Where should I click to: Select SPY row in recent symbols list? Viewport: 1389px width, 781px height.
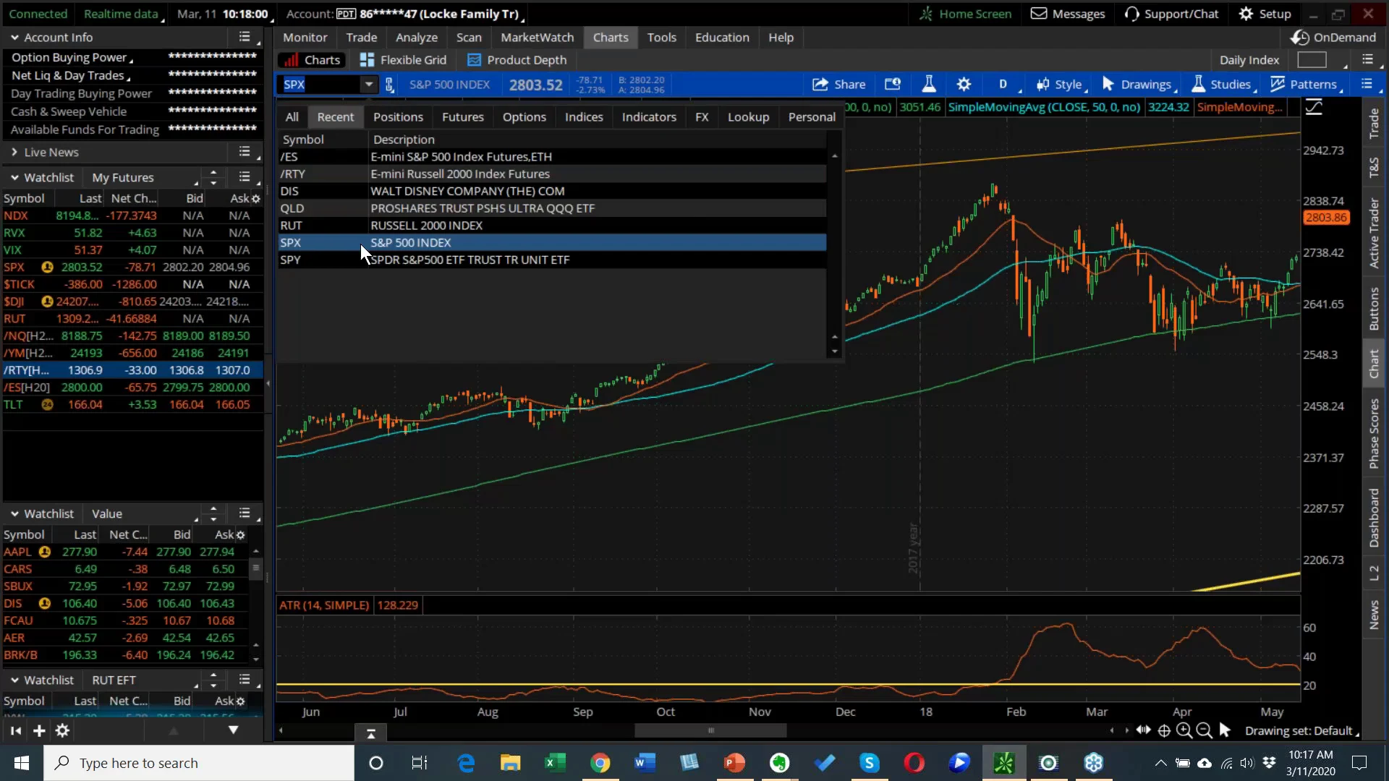click(x=552, y=260)
